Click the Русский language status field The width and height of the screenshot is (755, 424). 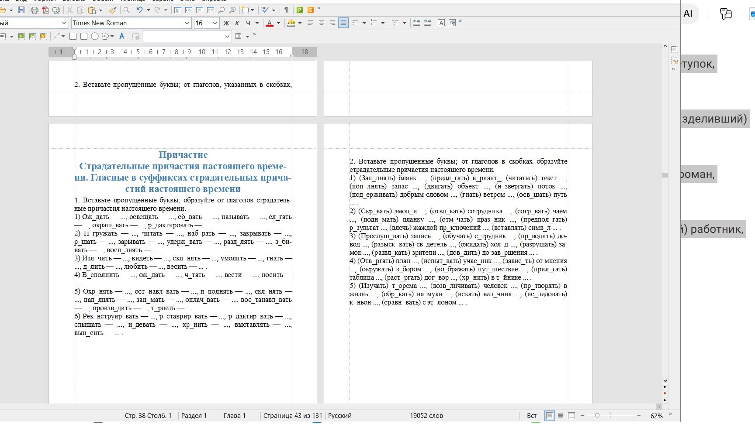pos(340,416)
